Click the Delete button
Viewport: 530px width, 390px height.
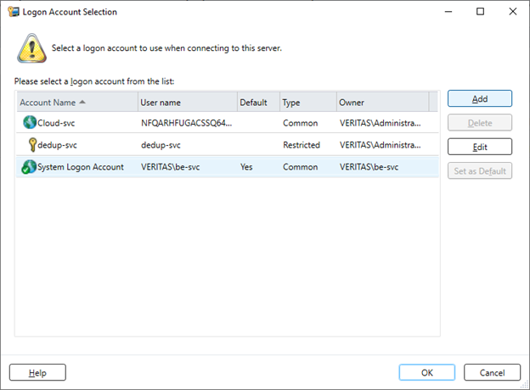click(x=480, y=123)
